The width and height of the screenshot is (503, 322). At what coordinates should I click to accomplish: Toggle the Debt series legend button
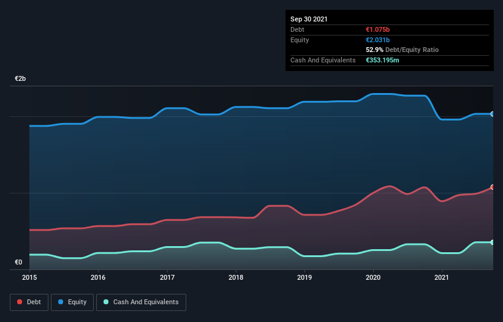tap(29, 302)
